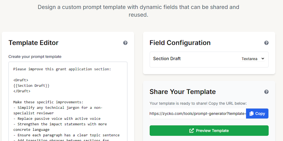Click the "Please improve this grant application" line

pos(62,69)
